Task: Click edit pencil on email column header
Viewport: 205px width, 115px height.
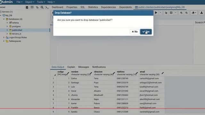Action: (x=163, y=73)
